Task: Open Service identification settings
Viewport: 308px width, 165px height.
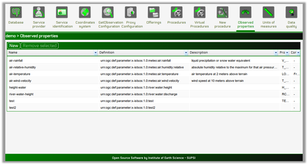Action: click(62, 13)
